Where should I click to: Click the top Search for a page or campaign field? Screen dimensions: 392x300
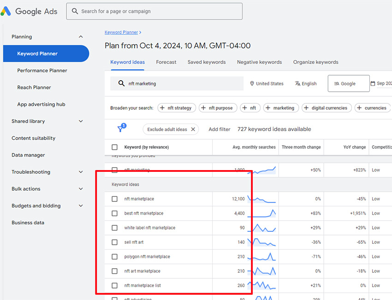point(154,11)
